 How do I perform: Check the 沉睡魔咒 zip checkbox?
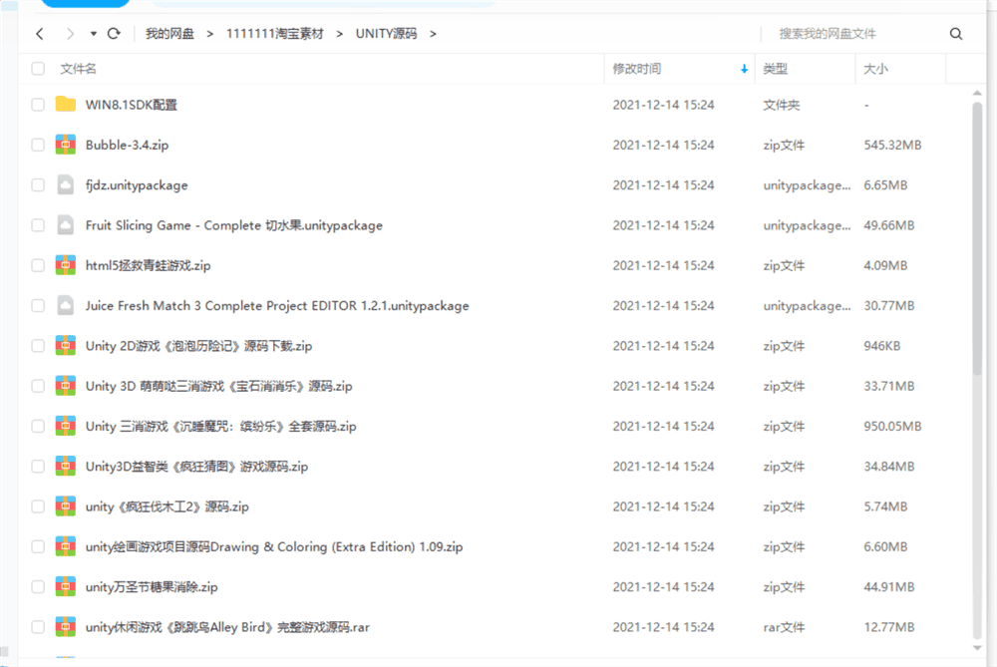pyautogui.click(x=38, y=426)
